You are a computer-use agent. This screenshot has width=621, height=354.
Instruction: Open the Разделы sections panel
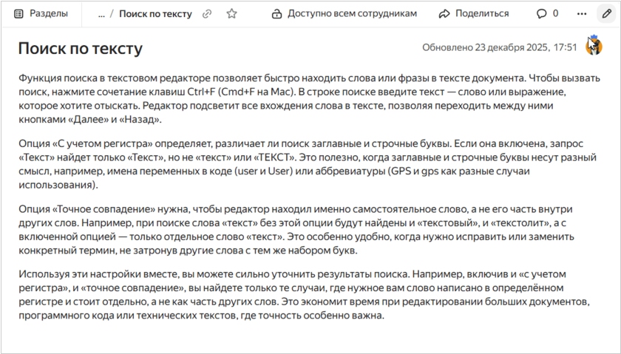(x=41, y=13)
